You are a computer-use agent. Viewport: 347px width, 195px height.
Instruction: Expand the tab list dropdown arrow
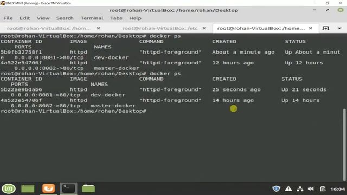point(339,28)
